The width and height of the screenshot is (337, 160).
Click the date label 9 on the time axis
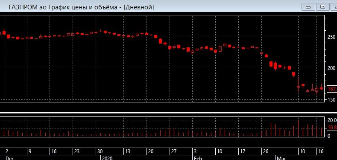pos(30,151)
